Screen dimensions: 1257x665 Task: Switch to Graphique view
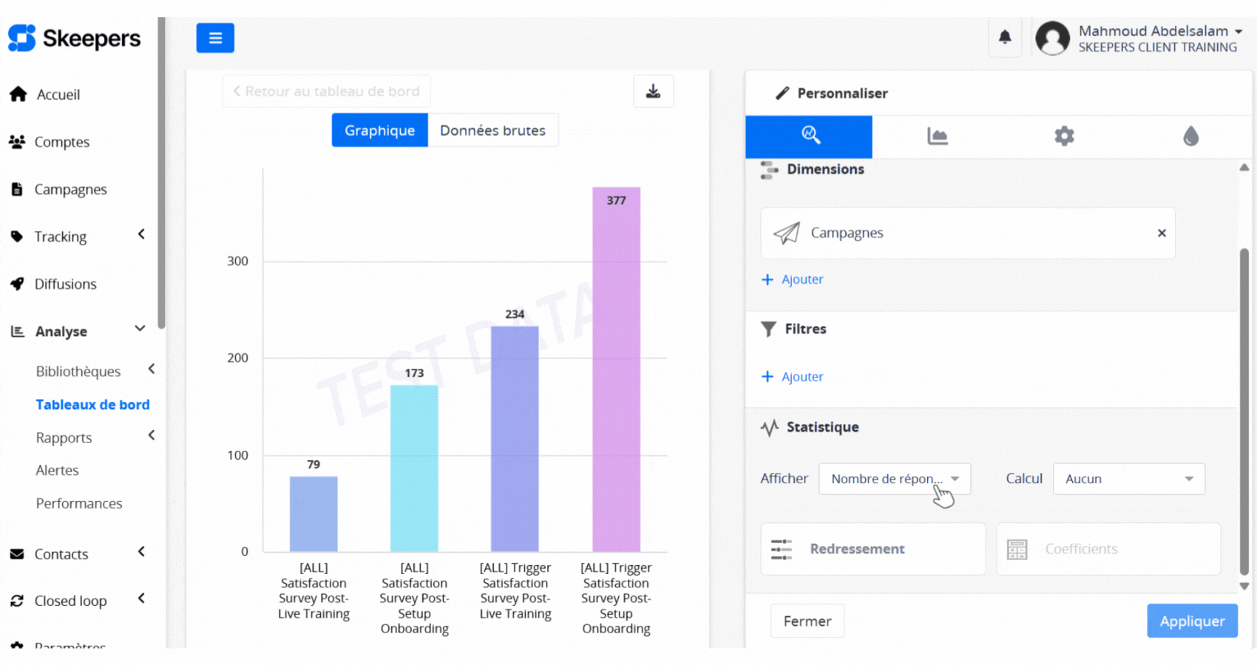coord(379,130)
